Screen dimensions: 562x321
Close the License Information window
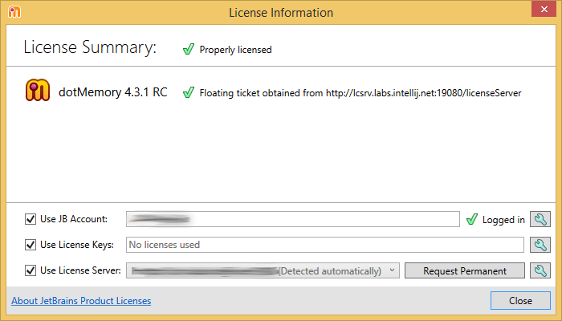pos(544,10)
